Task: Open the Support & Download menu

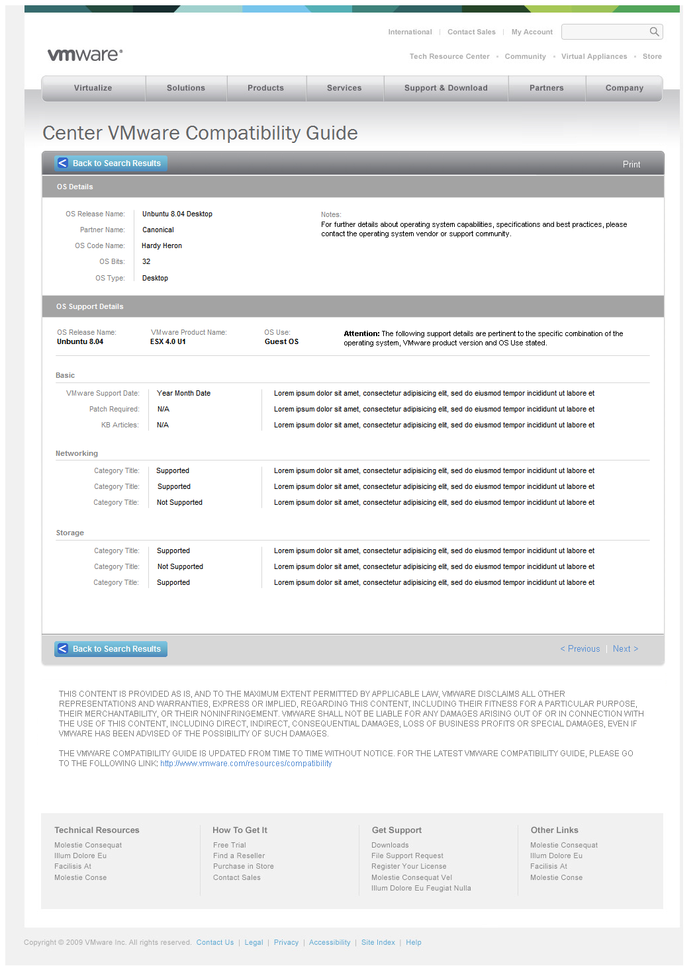Action: click(445, 88)
